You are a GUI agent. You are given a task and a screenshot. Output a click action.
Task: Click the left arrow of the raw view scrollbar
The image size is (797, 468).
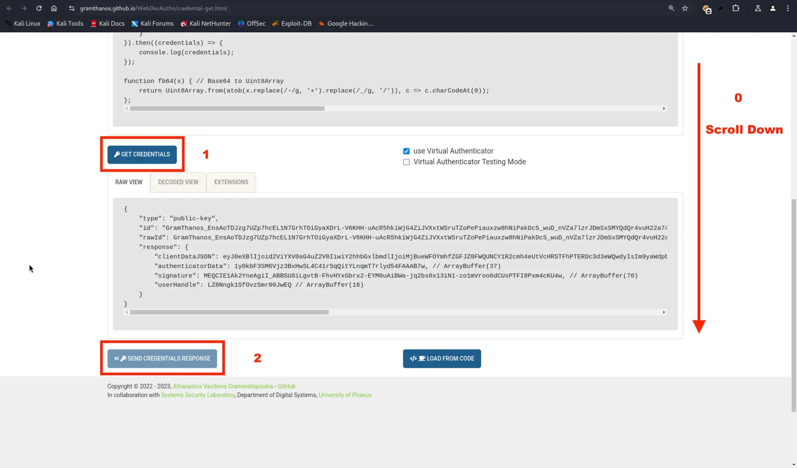[126, 312]
